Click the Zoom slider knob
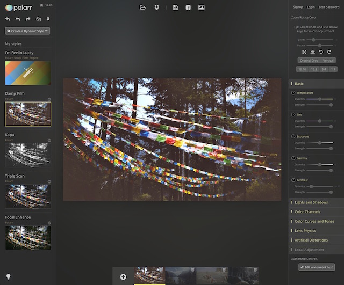 point(313,40)
